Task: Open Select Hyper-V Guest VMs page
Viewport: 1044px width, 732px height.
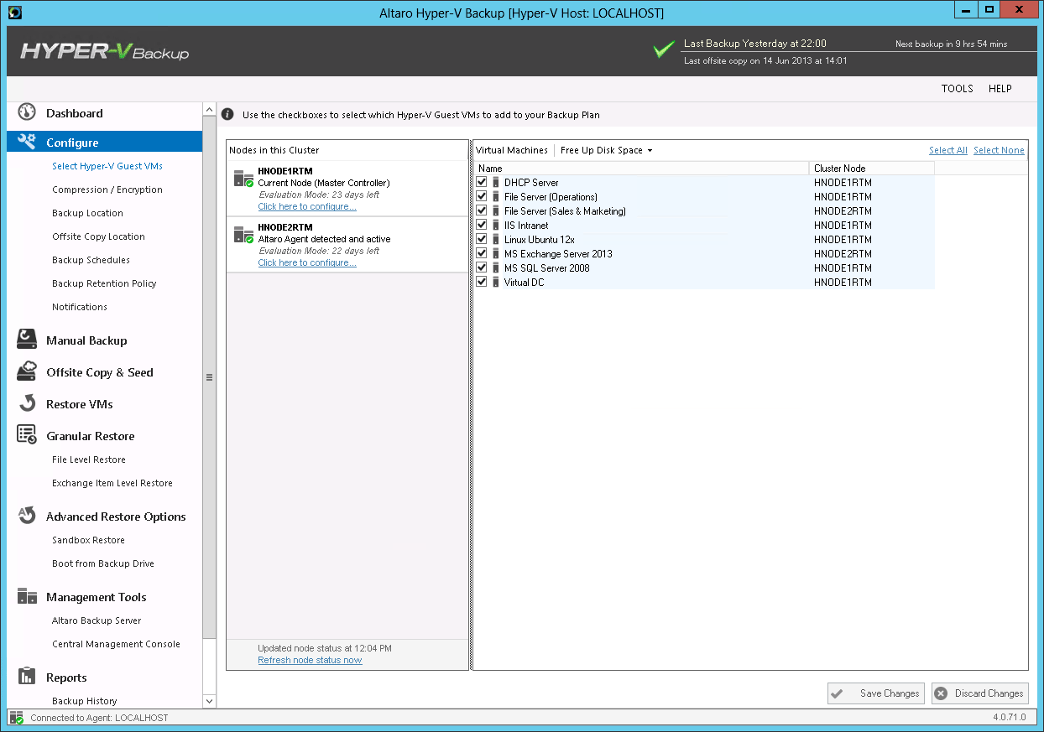Action: [107, 166]
